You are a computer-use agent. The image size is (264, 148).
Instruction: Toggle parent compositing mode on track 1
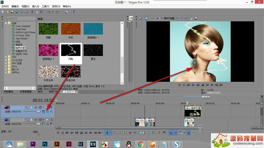(44, 112)
